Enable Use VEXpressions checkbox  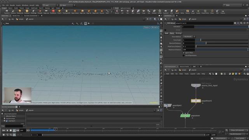coord(184,56)
